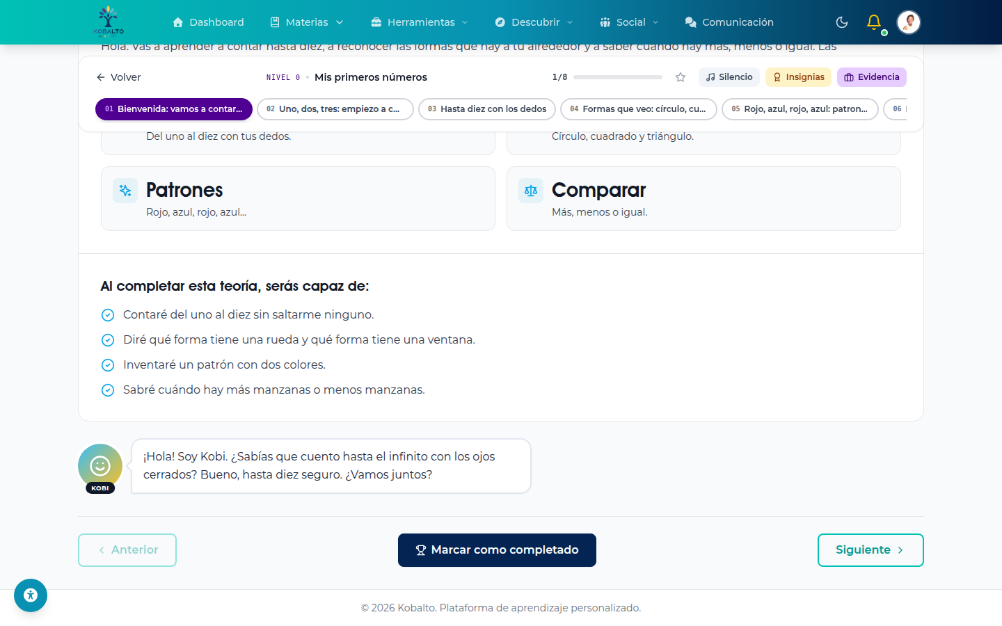
Task: Click check icon beside Contaré del uno al diez
Action: click(x=108, y=315)
